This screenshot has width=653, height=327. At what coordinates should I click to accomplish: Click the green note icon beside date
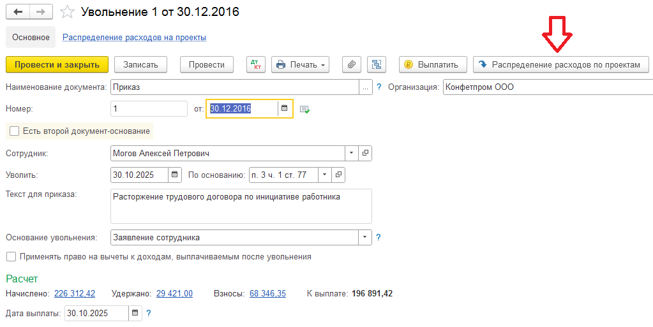(304, 110)
